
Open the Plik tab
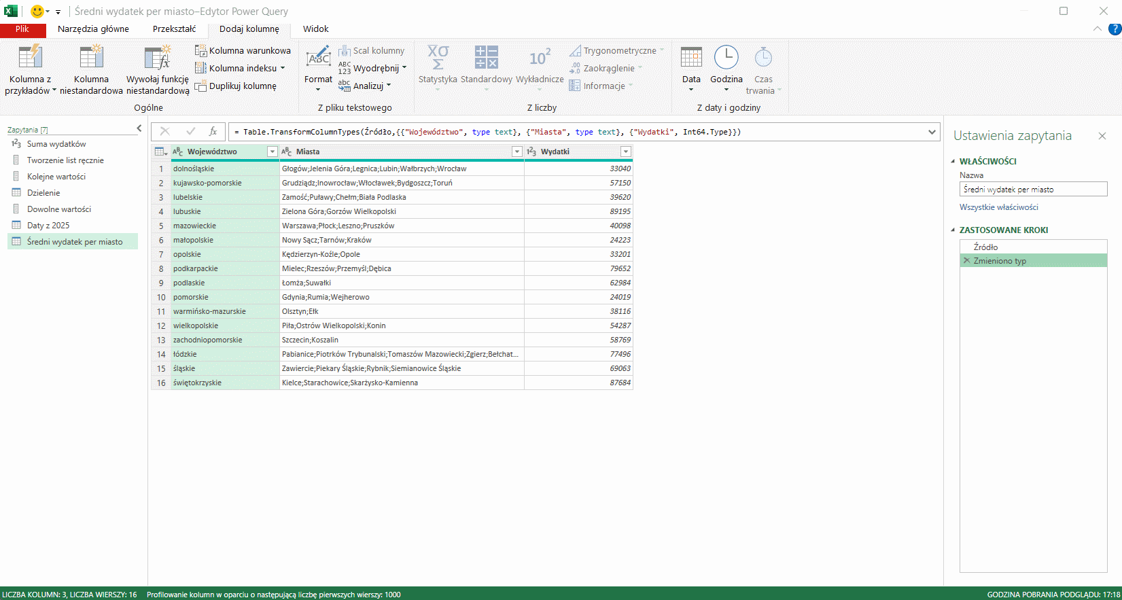22,29
